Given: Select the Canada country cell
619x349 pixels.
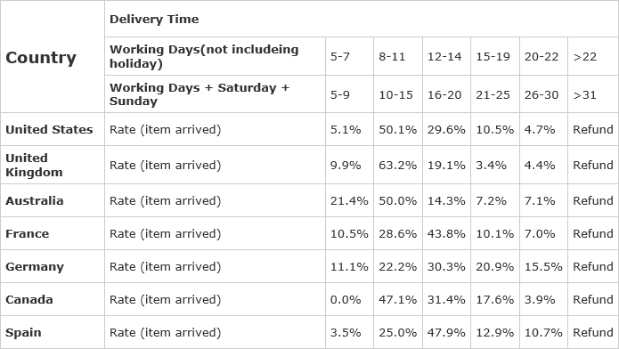Looking at the screenshot, I should coord(53,299).
